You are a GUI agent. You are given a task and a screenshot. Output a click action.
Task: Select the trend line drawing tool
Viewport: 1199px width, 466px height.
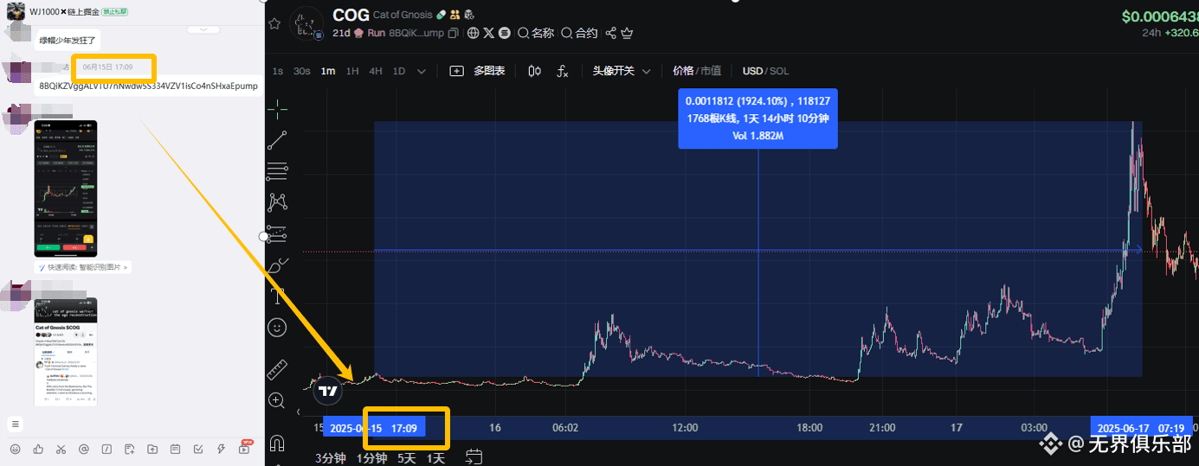point(277,139)
